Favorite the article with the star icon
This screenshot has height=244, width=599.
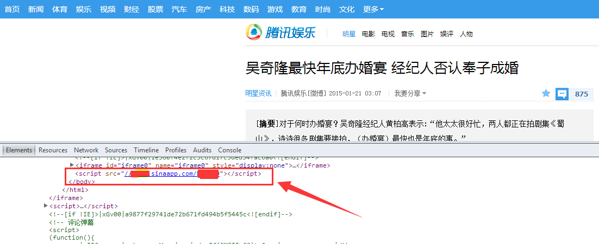(546, 93)
